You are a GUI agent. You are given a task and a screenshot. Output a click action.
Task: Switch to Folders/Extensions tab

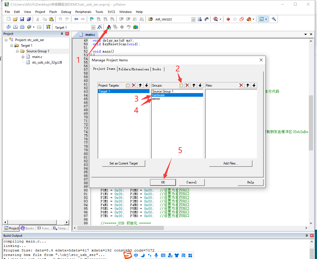134,69
